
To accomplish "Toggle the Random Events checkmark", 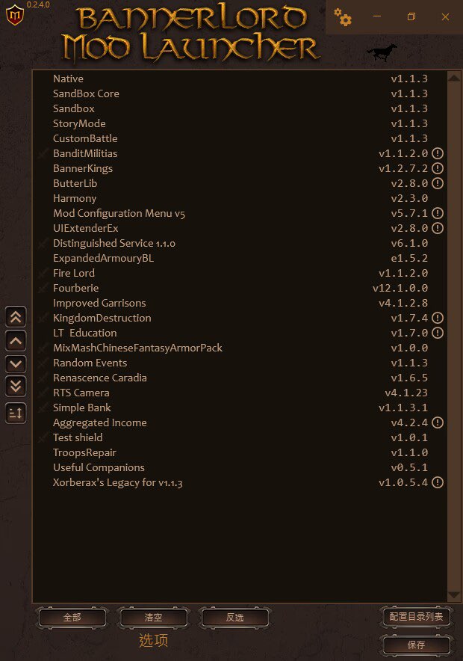I will 43,363.
